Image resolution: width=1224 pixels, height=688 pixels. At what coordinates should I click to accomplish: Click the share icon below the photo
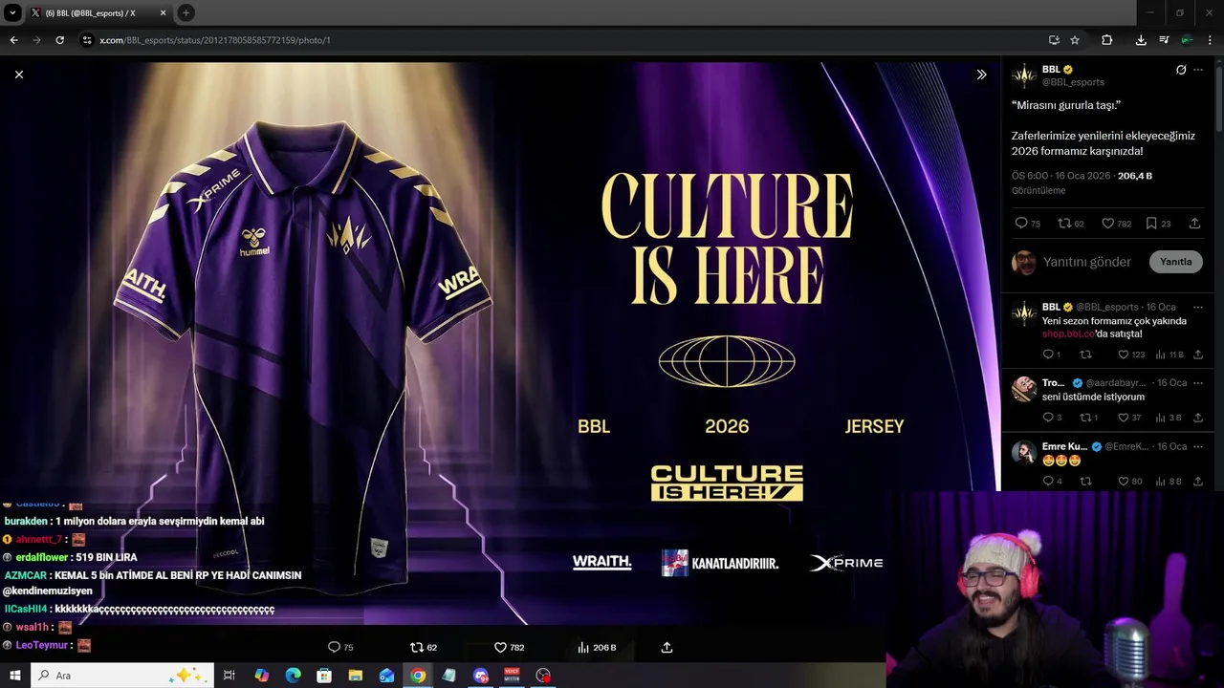[667, 647]
